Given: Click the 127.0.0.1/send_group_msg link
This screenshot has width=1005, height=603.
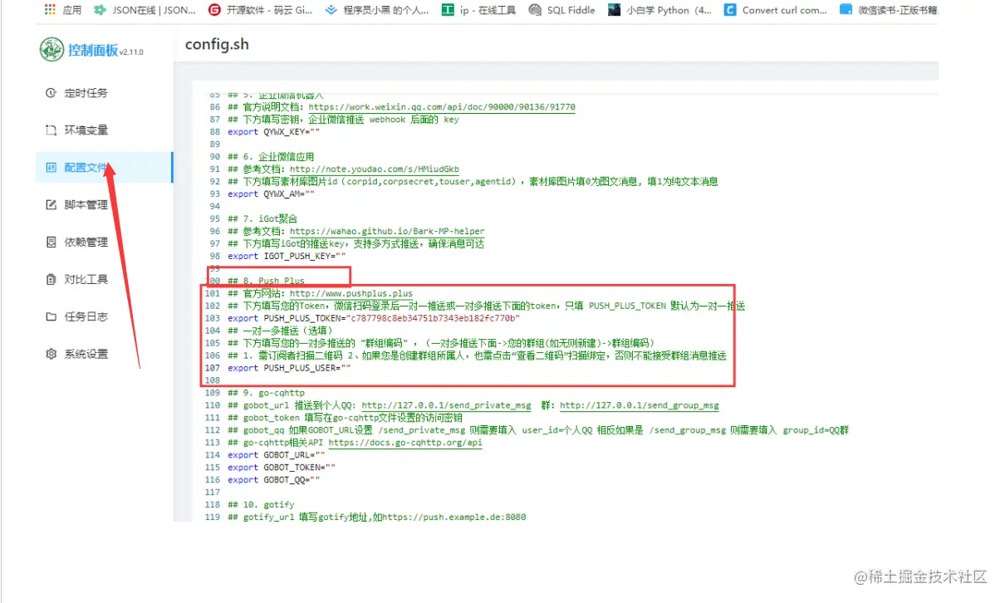Looking at the screenshot, I should click(x=640, y=406).
